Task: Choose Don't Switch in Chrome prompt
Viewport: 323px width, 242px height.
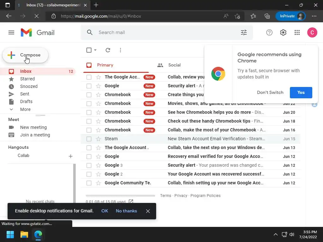Action: (270, 92)
